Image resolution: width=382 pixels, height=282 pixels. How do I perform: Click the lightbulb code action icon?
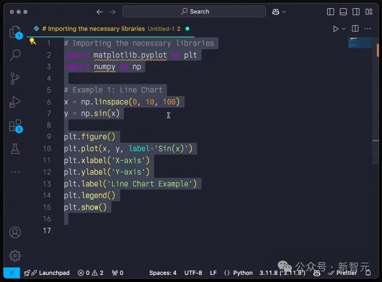pos(33,41)
